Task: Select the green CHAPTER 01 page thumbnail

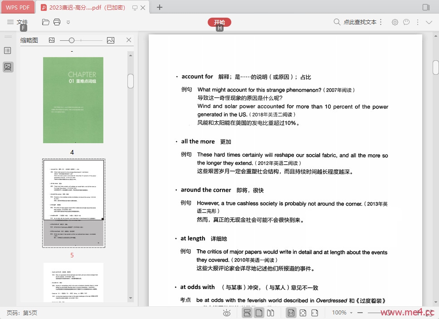Action: pyautogui.click(x=73, y=100)
